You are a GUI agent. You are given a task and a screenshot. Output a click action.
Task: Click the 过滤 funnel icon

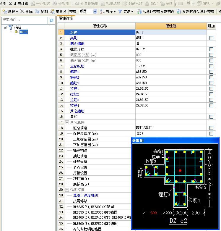tap(120, 12)
